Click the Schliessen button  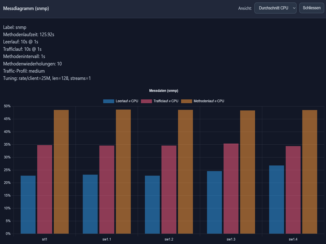(x=311, y=8)
